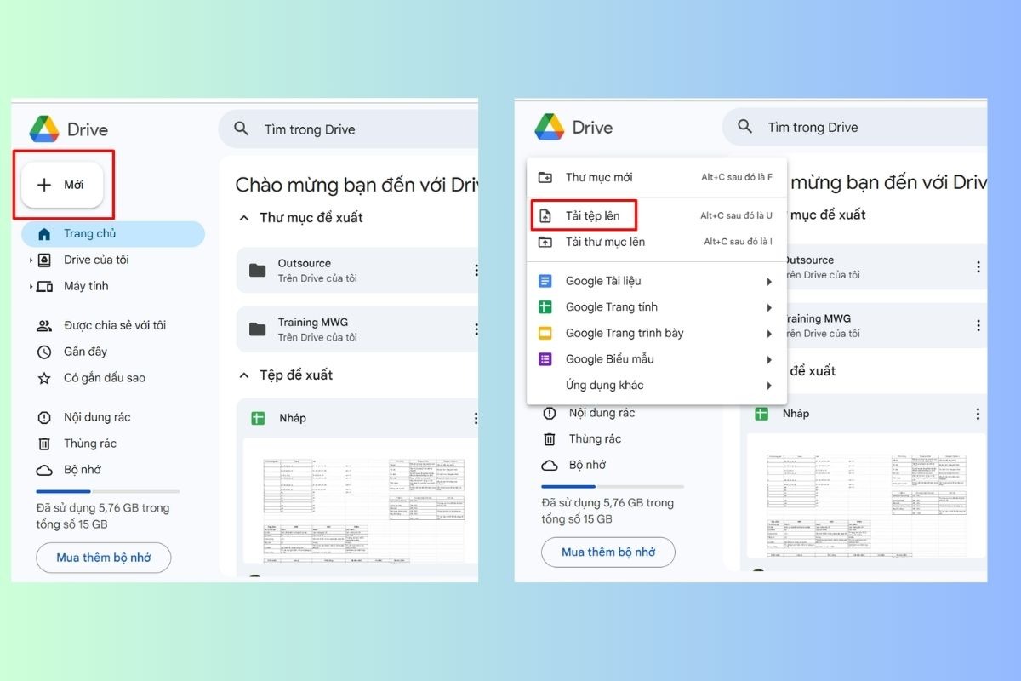Click the Drive logo in the right screenshot
1021x681 pixels.
pos(550,127)
